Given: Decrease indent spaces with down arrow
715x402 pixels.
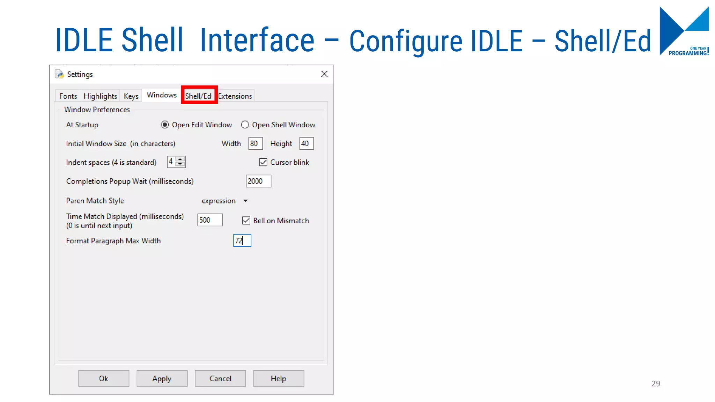Looking at the screenshot, I should 180,164.
